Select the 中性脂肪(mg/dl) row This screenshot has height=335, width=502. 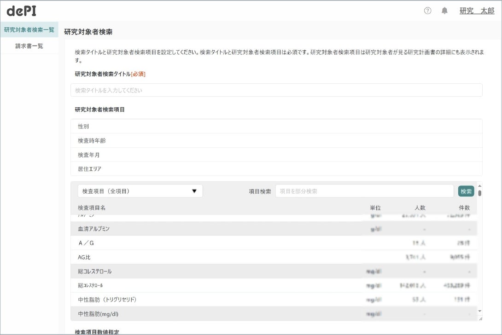[x=274, y=313]
